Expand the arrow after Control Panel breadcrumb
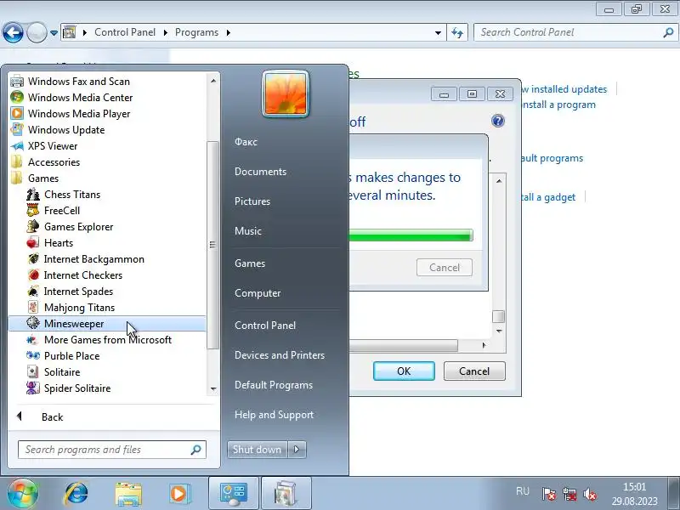 click(x=166, y=32)
